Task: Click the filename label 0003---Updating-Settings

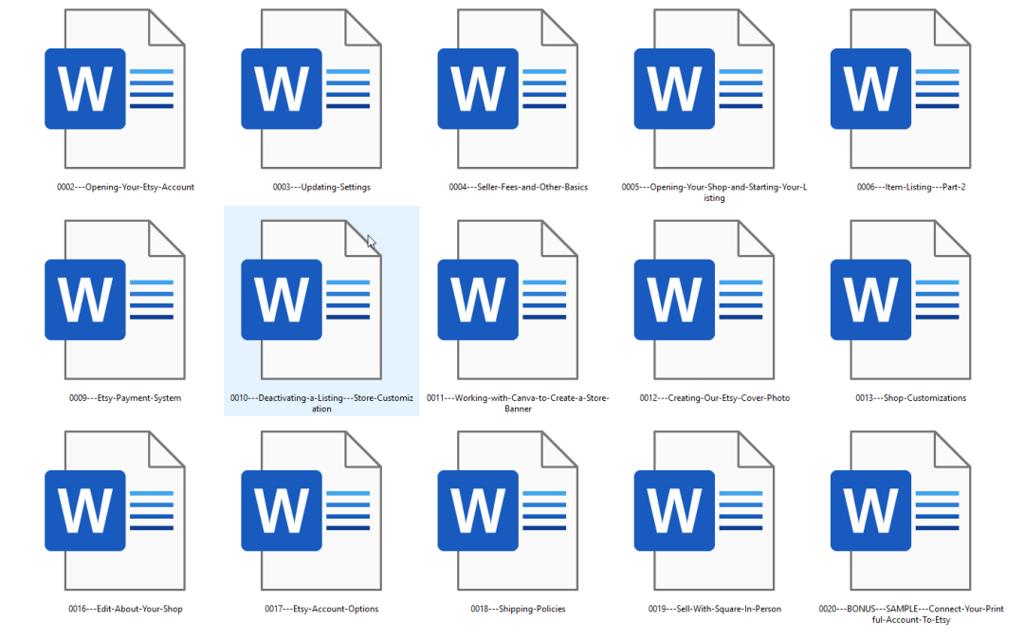Action: [x=321, y=187]
